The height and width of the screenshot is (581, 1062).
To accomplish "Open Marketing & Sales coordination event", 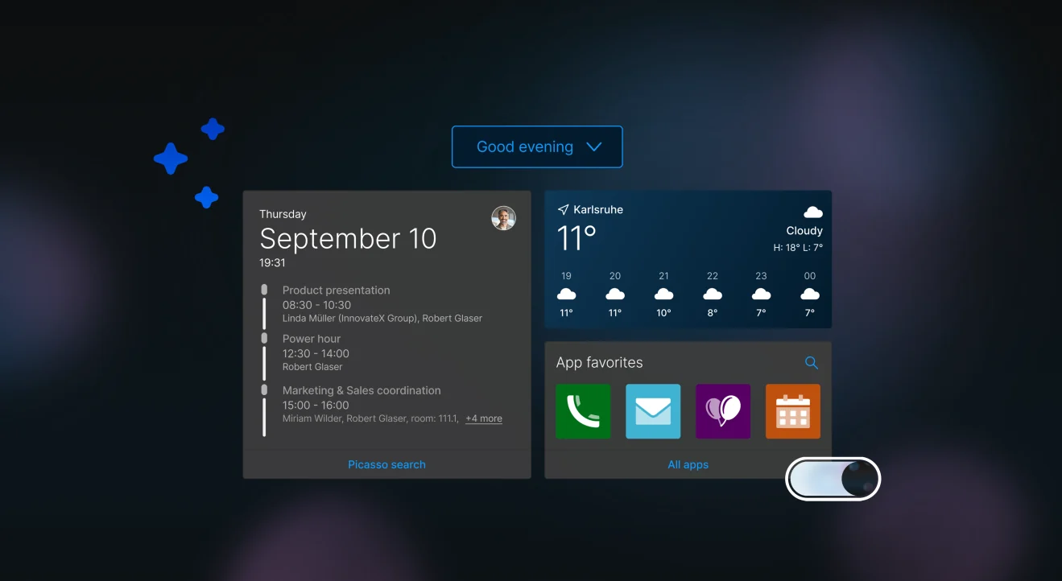I will [362, 390].
